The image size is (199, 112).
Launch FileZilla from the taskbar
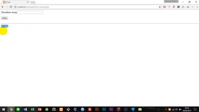[x=90, y=109]
